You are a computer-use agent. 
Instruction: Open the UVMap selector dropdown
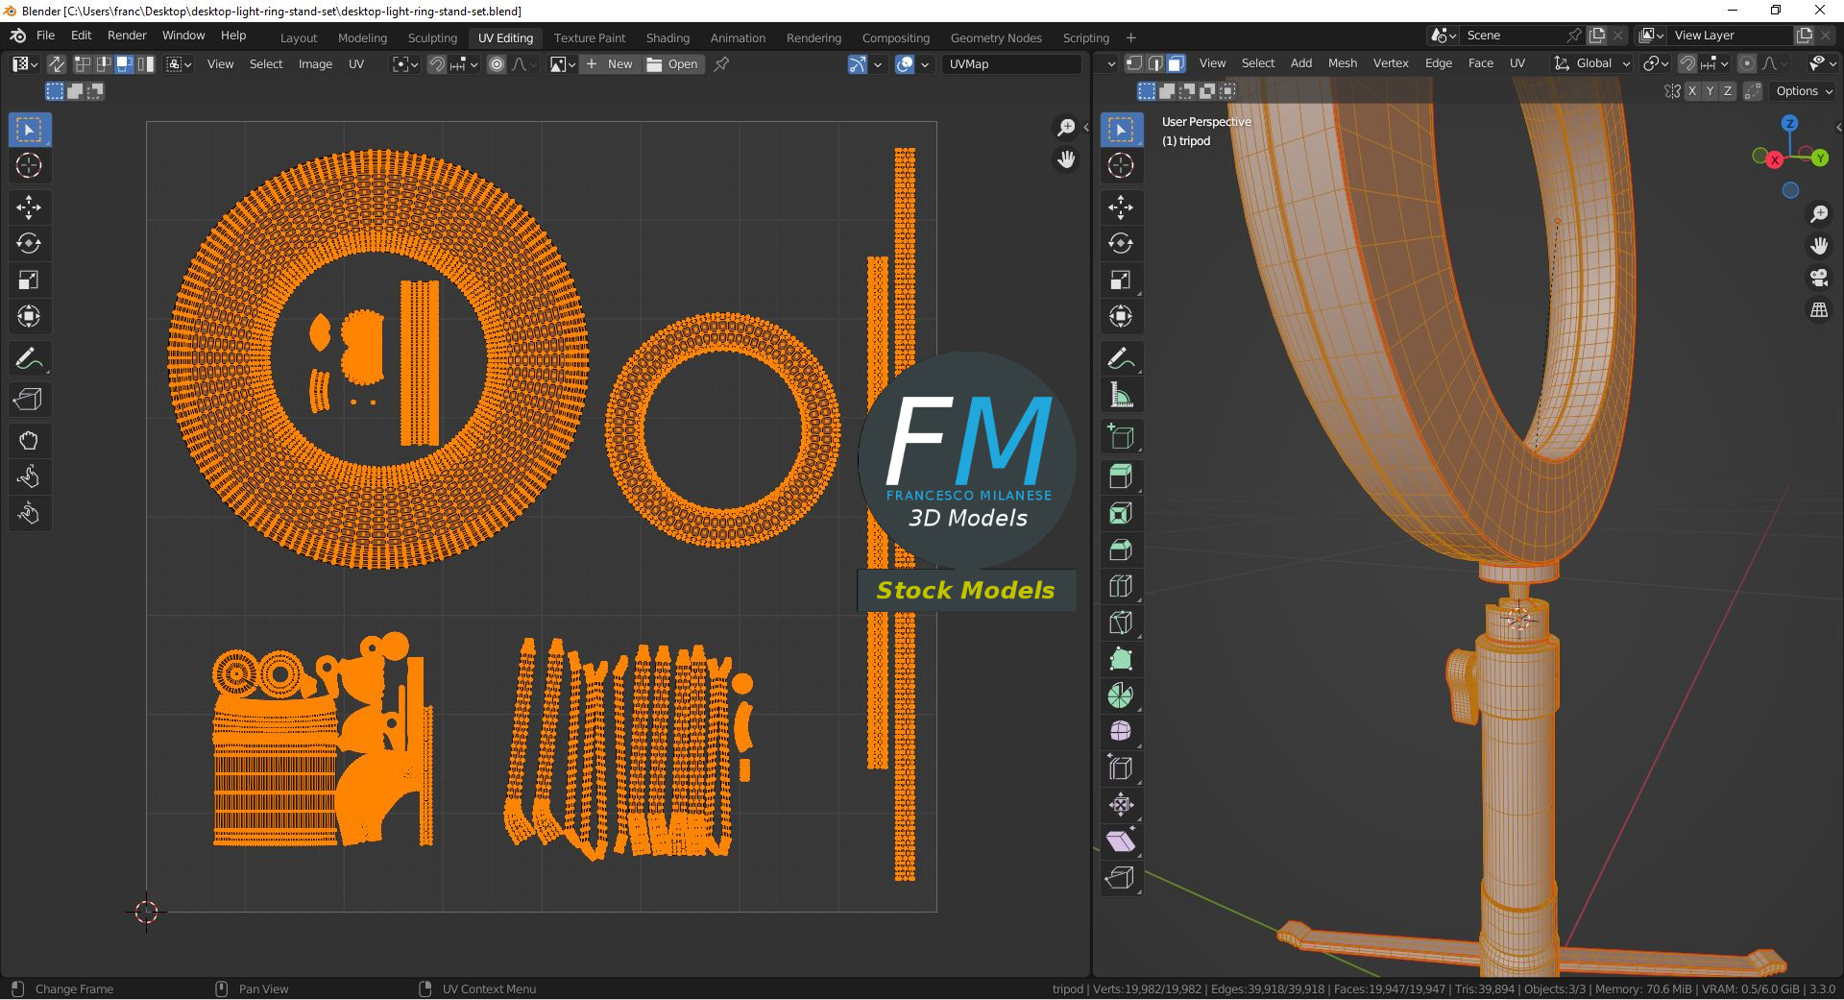(x=1011, y=64)
